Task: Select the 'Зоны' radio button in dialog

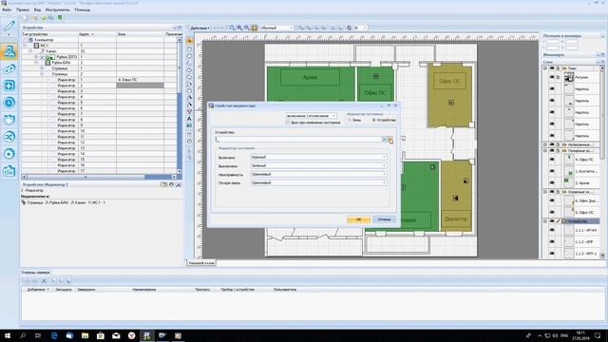Action: 350,121
